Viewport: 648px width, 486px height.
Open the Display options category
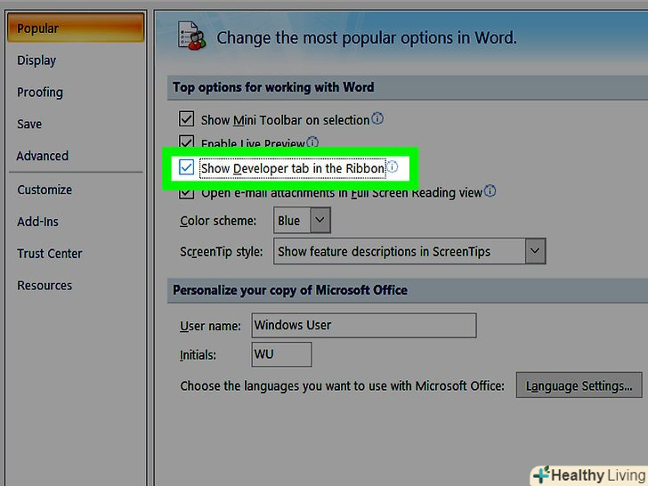(x=36, y=61)
